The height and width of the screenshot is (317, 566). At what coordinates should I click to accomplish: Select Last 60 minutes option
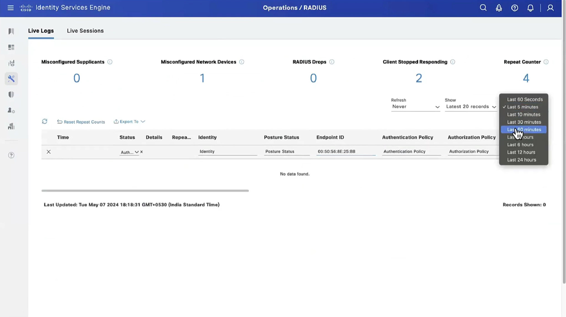click(x=524, y=130)
